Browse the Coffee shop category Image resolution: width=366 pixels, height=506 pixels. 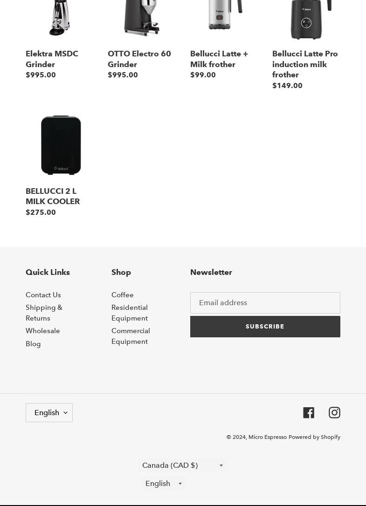pos(122,294)
